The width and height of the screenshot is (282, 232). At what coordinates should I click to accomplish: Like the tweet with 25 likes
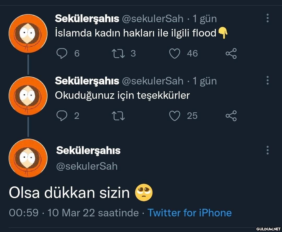point(175,116)
